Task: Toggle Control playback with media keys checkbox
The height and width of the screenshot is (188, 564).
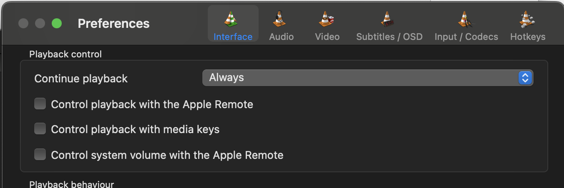Action: (x=40, y=129)
